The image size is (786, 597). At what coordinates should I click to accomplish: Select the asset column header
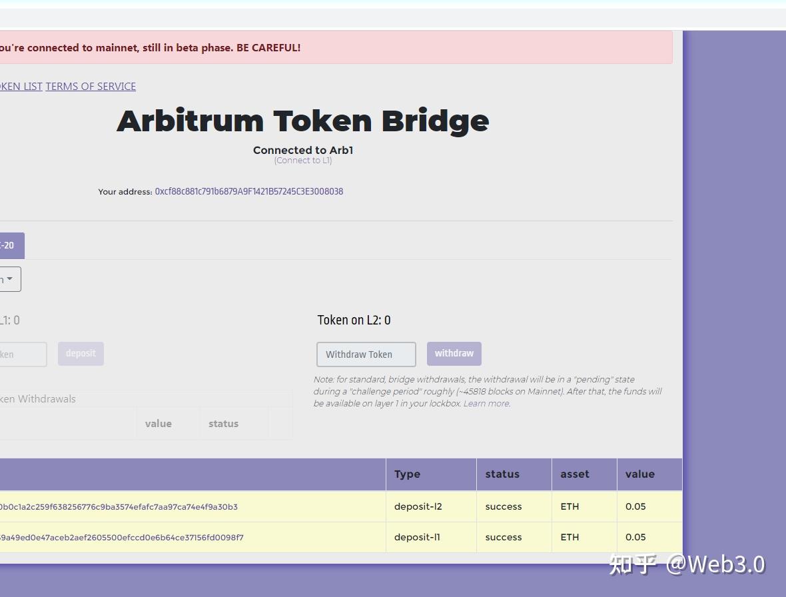click(574, 474)
